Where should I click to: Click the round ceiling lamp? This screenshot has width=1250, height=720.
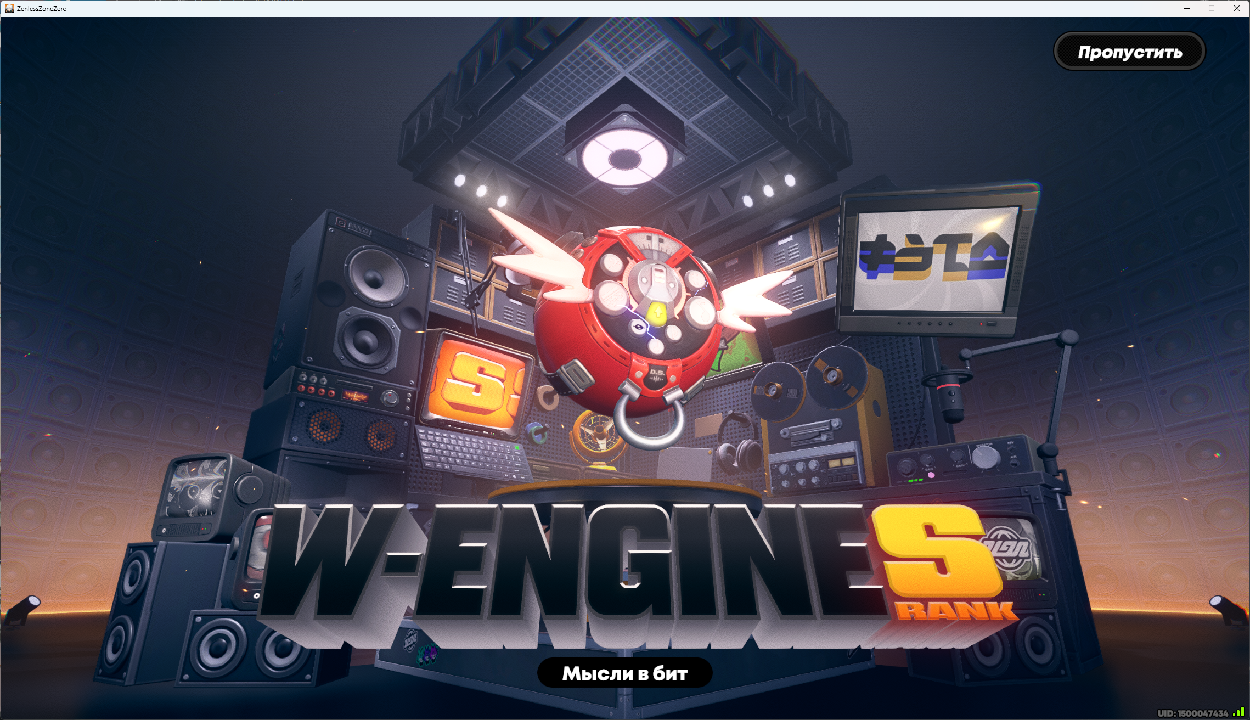(625, 158)
